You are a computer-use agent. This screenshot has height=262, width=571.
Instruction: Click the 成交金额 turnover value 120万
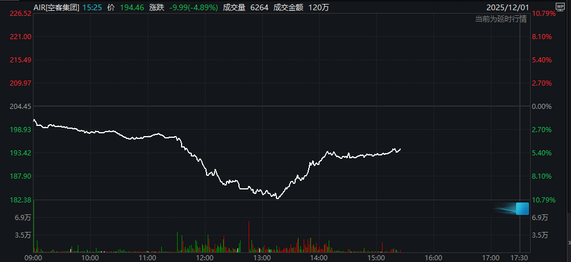318,7
